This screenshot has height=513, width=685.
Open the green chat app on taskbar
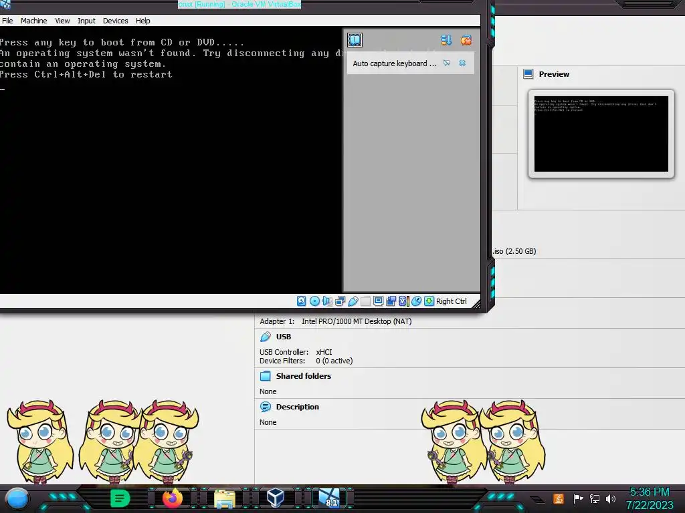(x=120, y=498)
